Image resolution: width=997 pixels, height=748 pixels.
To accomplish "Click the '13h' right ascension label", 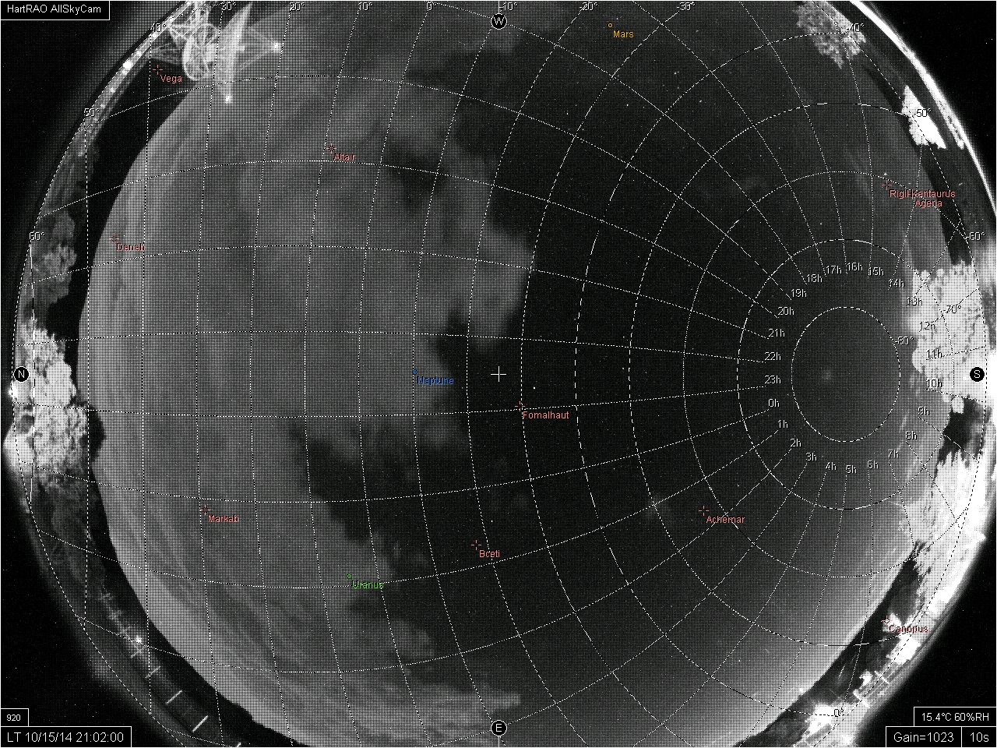I will (914, 302).
